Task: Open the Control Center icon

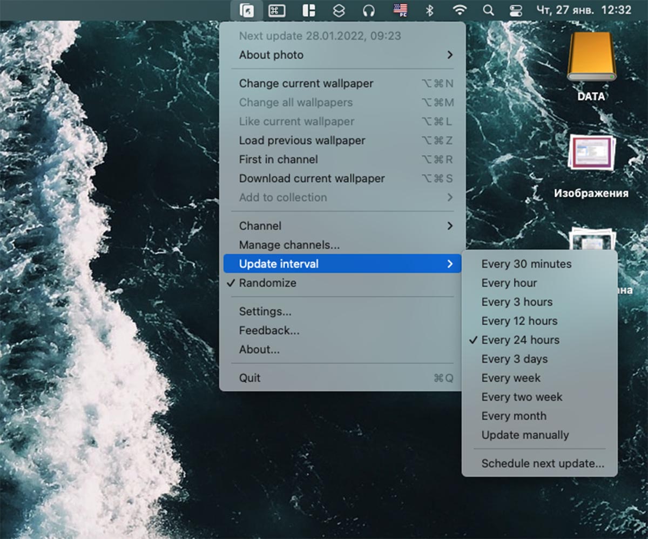Action: (x=517, y=10)
